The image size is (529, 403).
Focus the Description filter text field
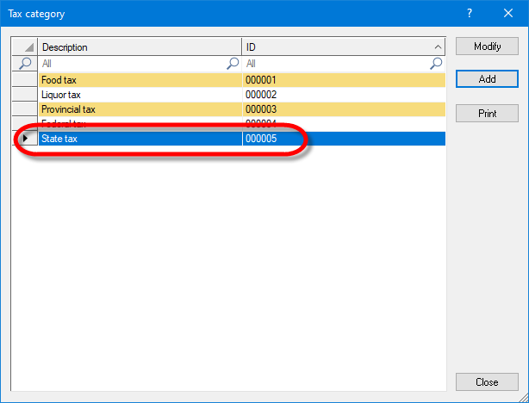point(129,64)
